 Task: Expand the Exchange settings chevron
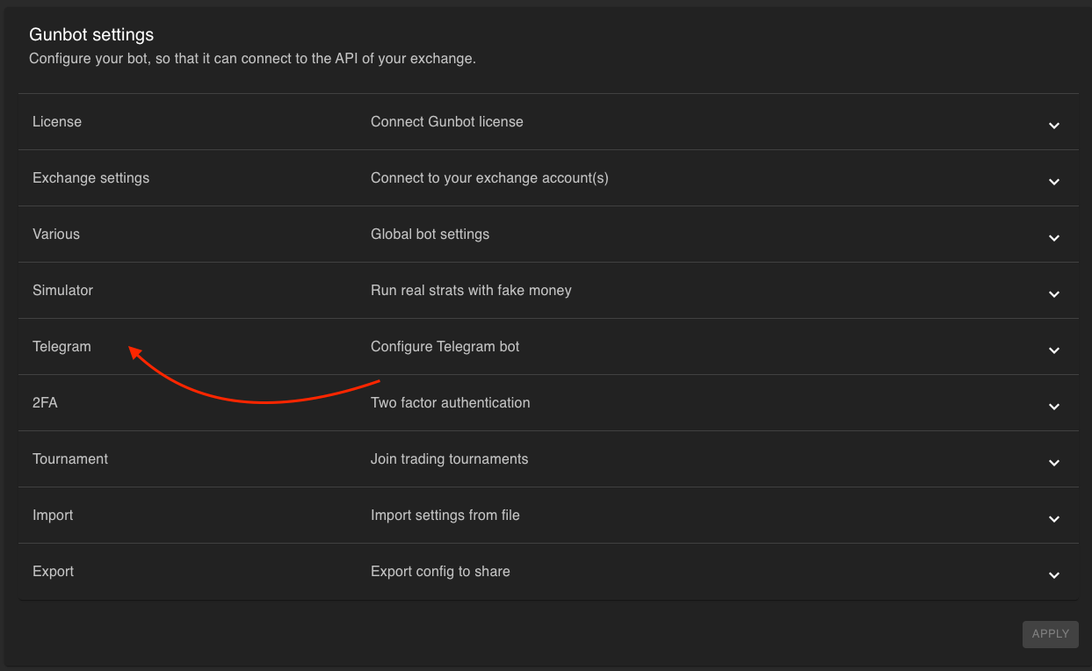click(x=1054, y=182)
